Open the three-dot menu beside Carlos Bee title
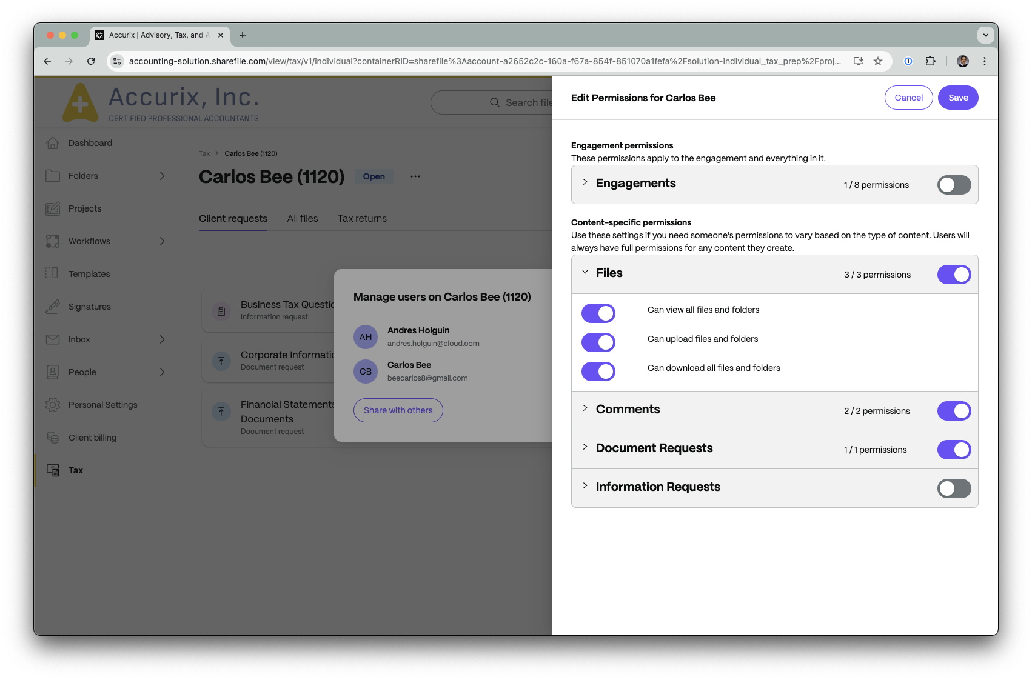Viewport: 1032px width, 680px height. [415, 176]
